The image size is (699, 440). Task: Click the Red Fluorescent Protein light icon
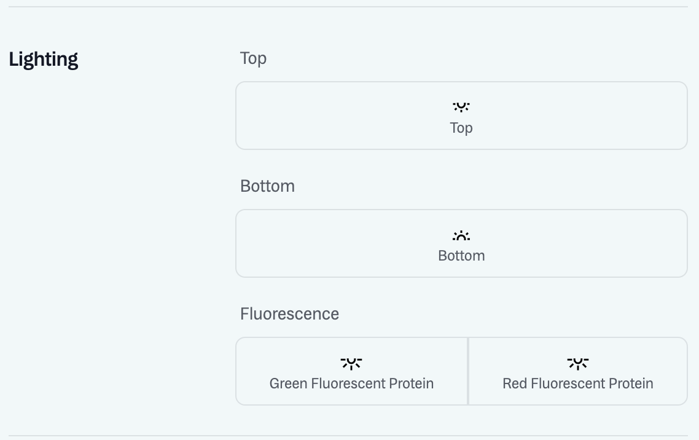[x=578, y=364]
